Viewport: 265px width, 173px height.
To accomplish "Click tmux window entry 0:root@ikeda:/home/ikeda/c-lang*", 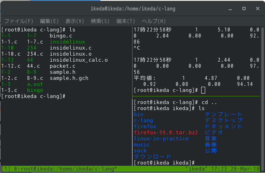I will [x=65, y=169].
